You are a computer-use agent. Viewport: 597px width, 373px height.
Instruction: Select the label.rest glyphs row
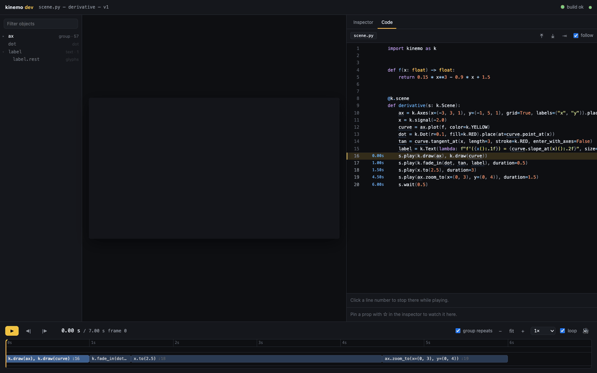(41, 59)
